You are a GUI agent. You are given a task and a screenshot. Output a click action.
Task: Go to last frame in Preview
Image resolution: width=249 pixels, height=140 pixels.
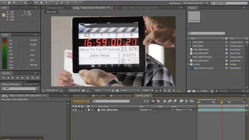click(22, 78)
